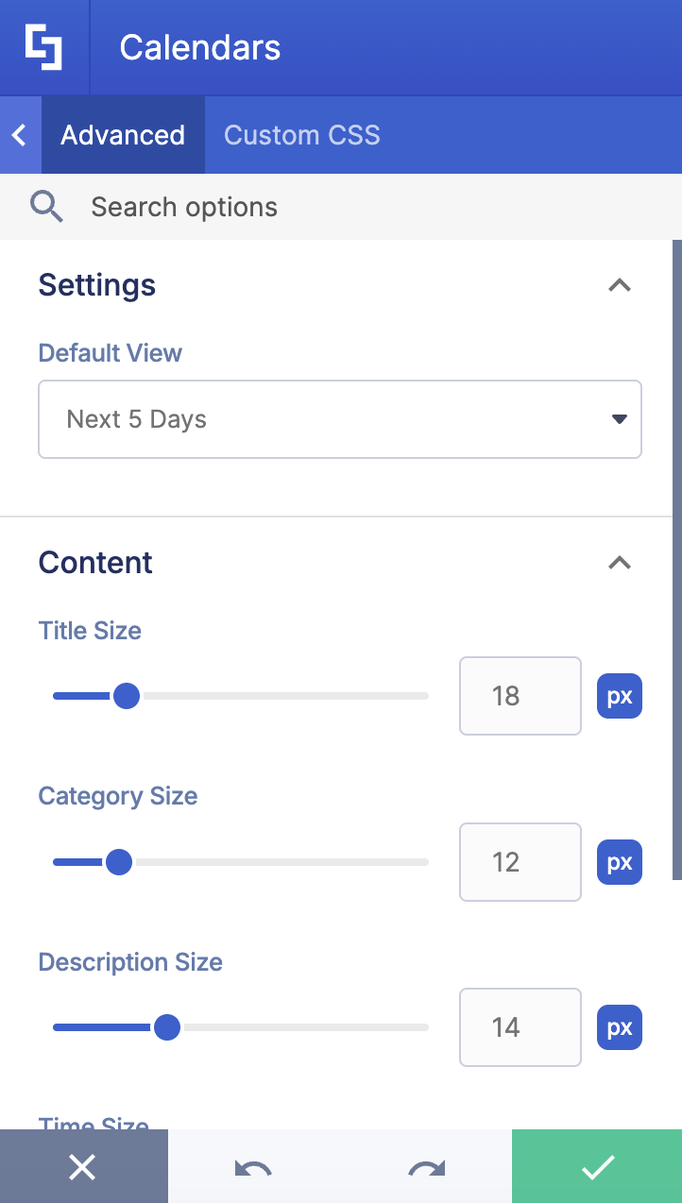
Task: Click the green checkmark to apply changes
Action: (x=596, y=1166)
